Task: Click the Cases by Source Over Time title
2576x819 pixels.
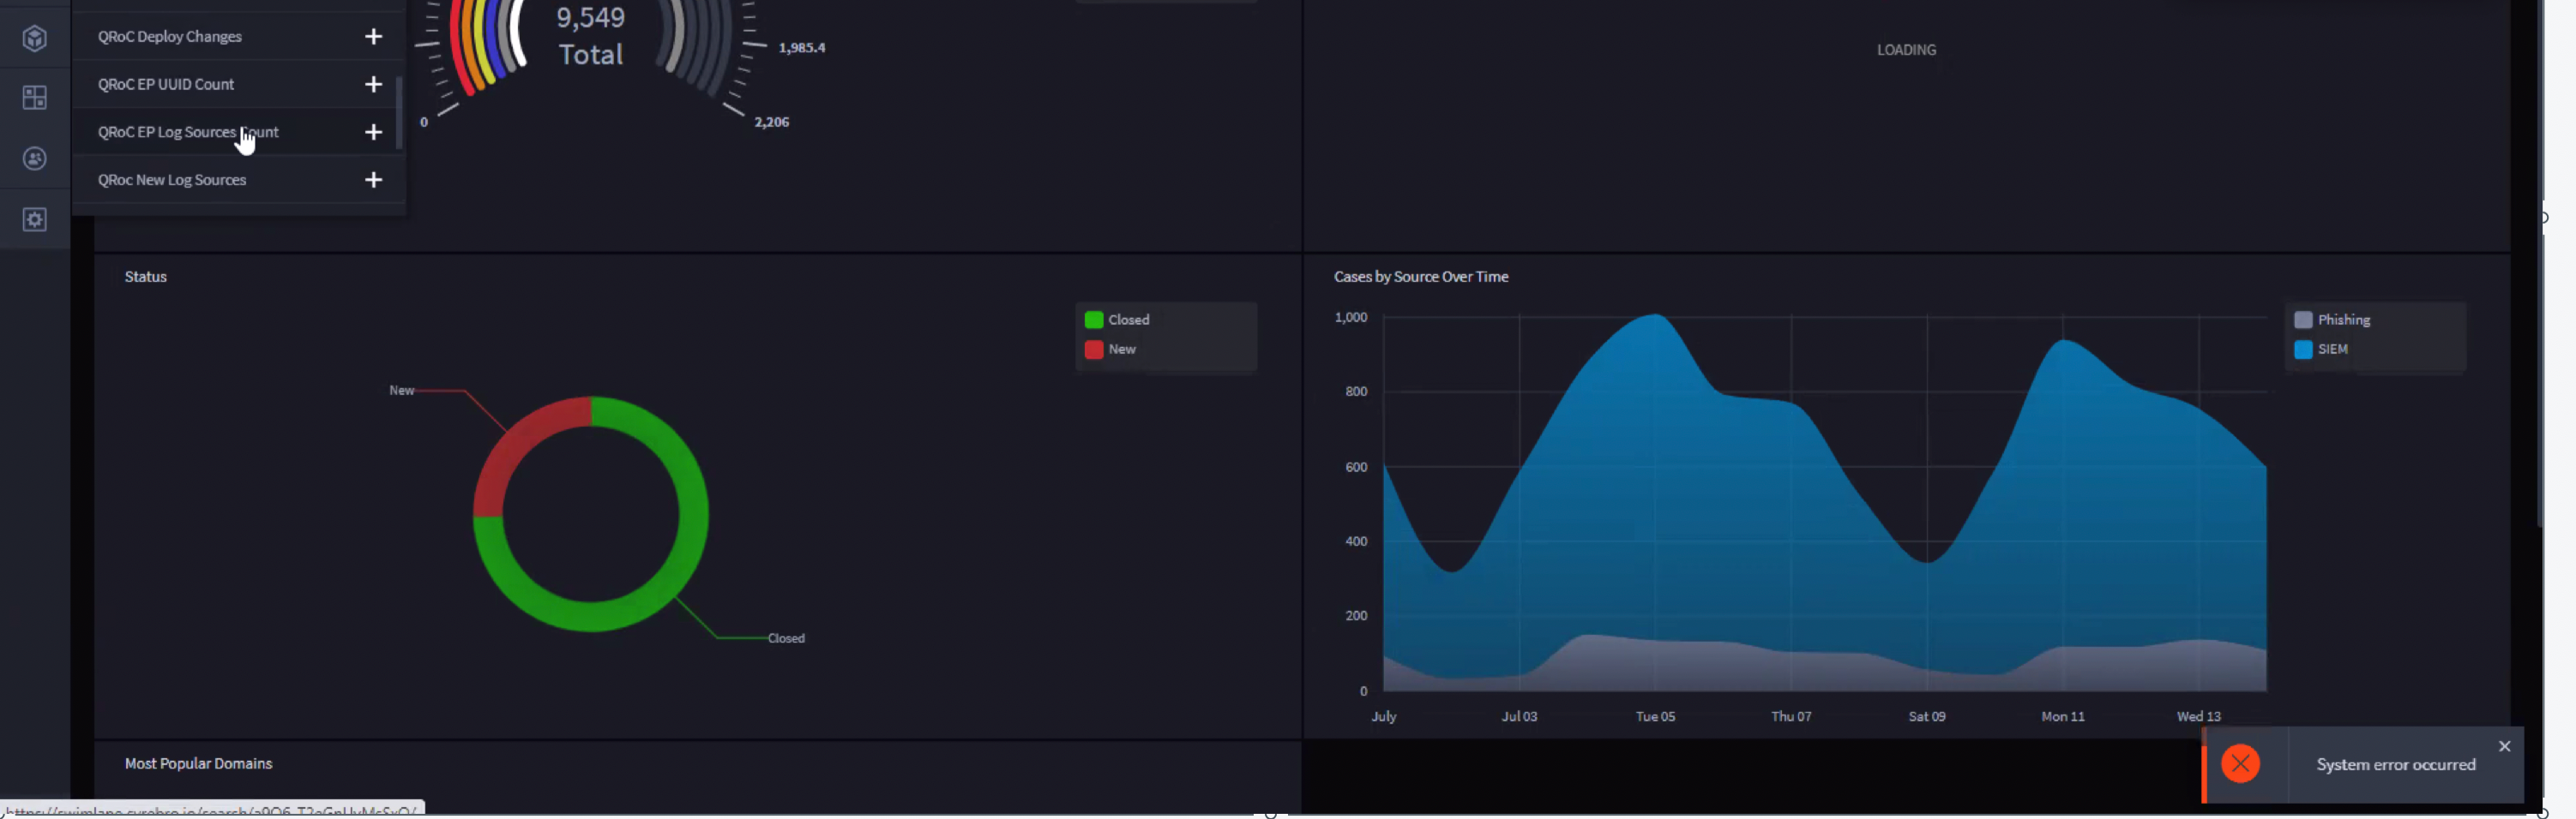Action: [1420, 278]
